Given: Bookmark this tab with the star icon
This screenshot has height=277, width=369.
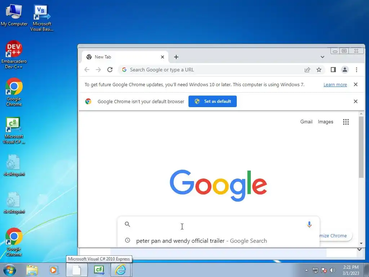Looking at the screenshot, I should 319,70.
